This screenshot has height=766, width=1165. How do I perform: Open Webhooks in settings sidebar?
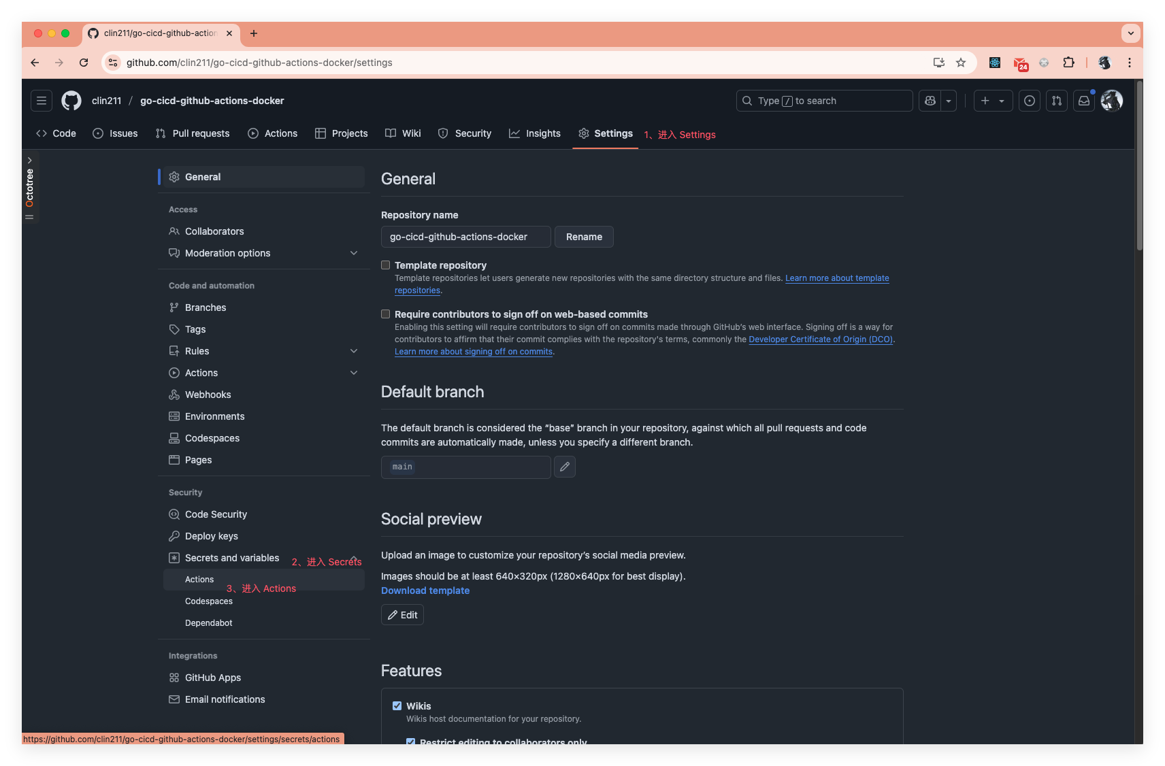264,395
